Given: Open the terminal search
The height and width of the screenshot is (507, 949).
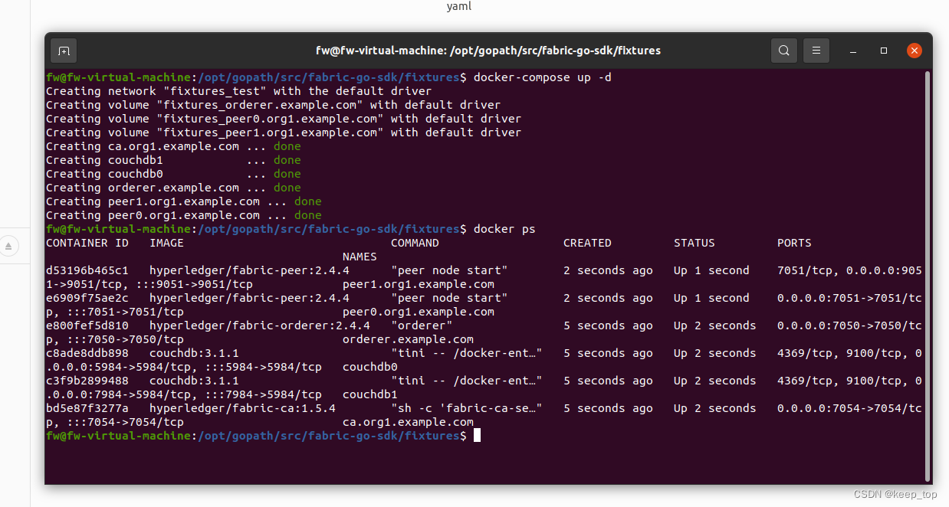Looking at the screenshot, I should [x=783, y=51].
